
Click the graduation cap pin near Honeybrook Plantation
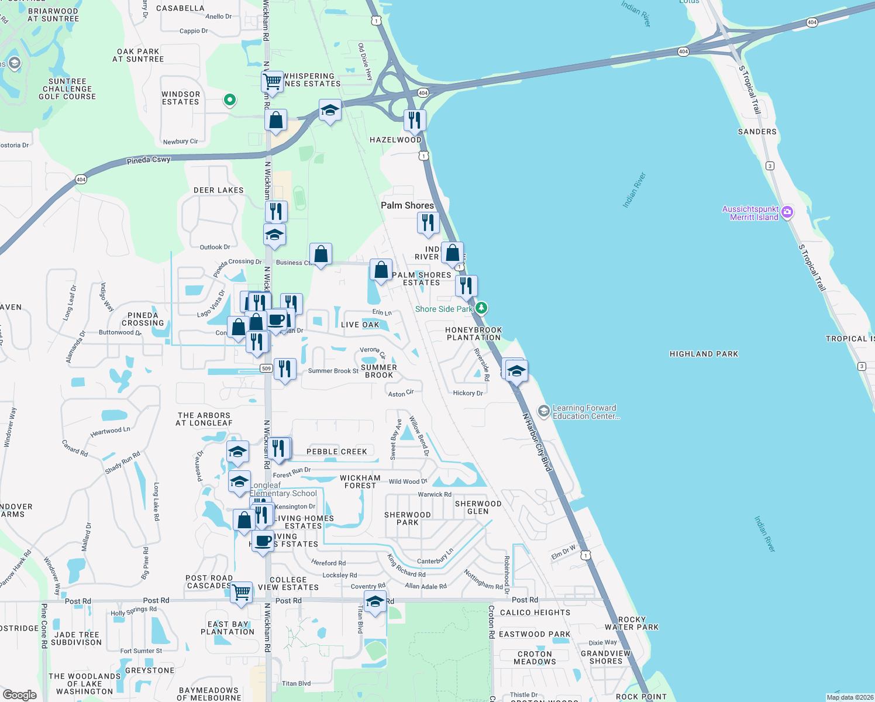pyautogui.click(x=515, y=371)
